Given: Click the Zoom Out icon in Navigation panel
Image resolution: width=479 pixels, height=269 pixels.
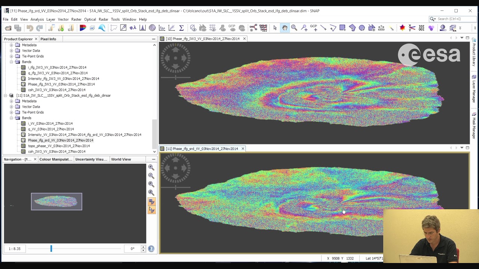Looking at the screenshot, I should [x=151, y=176].
